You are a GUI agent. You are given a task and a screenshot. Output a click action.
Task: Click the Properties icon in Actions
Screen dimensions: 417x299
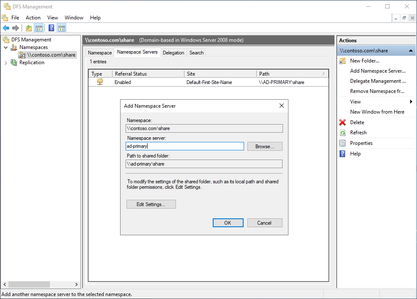pos(343,143)
